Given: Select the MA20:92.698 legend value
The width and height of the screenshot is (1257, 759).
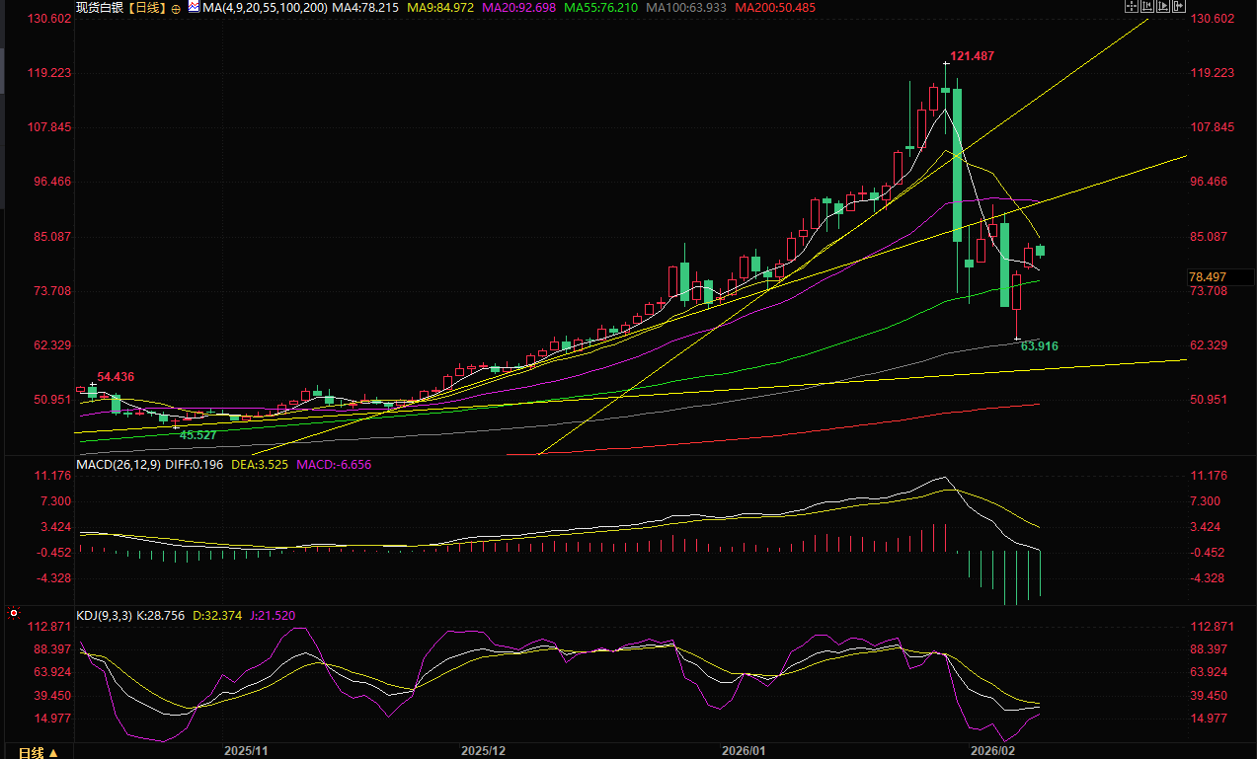Looking at the screenshot, I should (519, 8).
